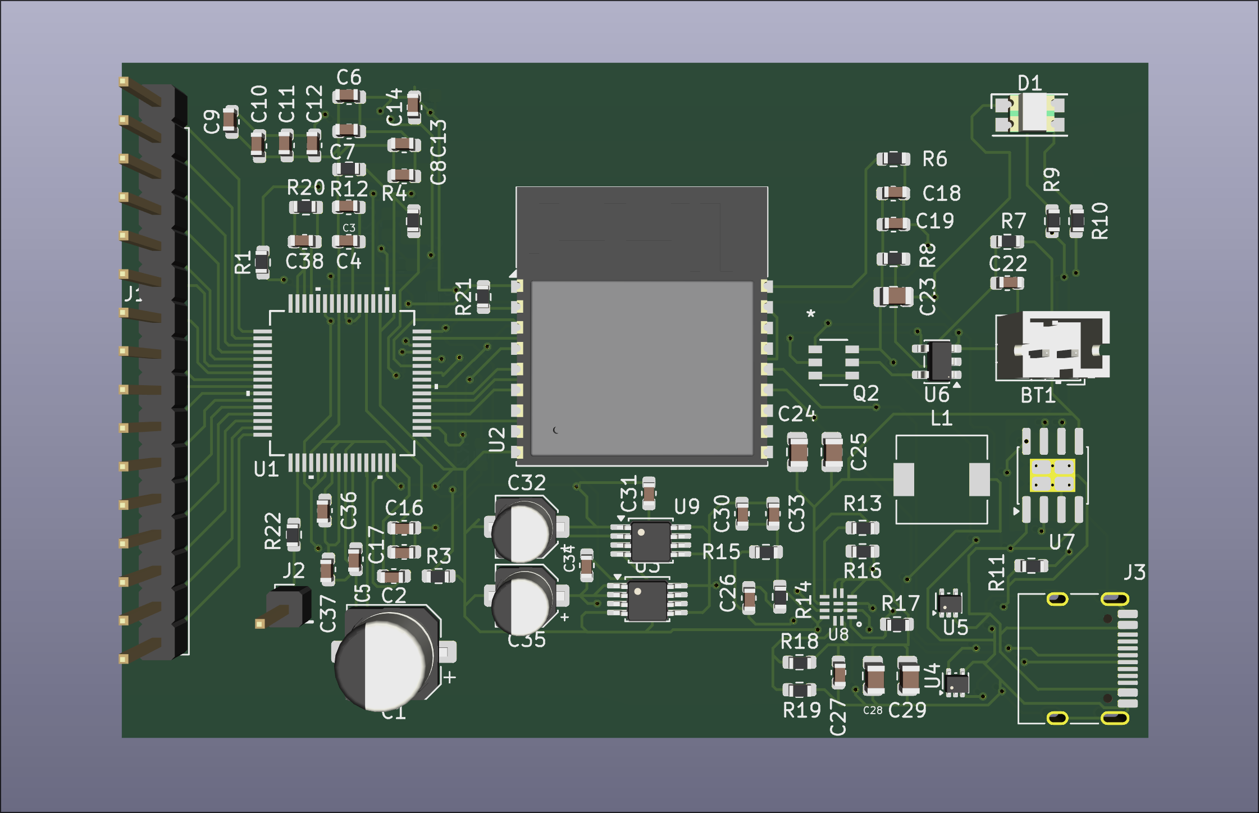Screen dimensions: 1259x813
Task: Click the 'BT1' silkscreen label
Action: (1038, 396)
